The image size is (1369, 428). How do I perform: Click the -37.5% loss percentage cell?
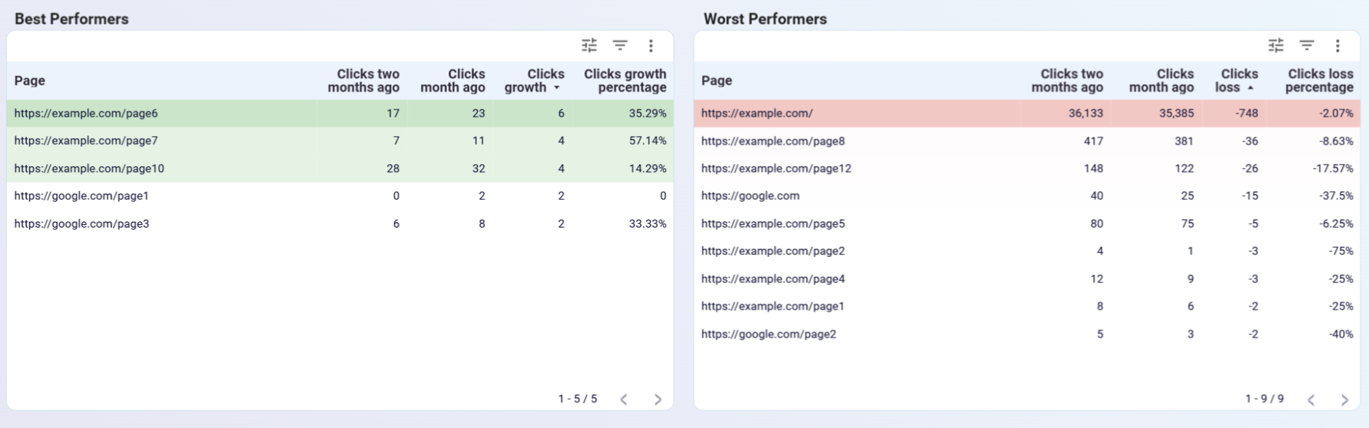(x=1335, y=196)
